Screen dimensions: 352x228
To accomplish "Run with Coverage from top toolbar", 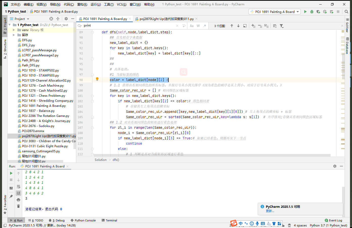I will (x=318, y=12).
